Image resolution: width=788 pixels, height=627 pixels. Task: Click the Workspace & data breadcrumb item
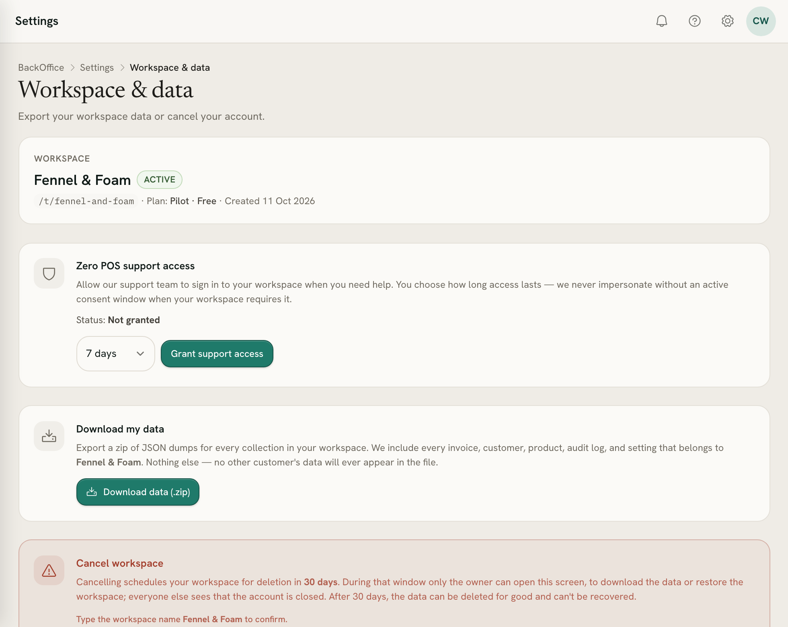coord(170,68)
